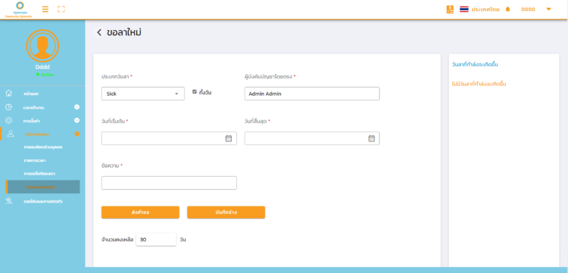Open the calendar picker for วันที่เริ่มต้น
The width and height of the screenshot is (568, 273).
point(228,139)
